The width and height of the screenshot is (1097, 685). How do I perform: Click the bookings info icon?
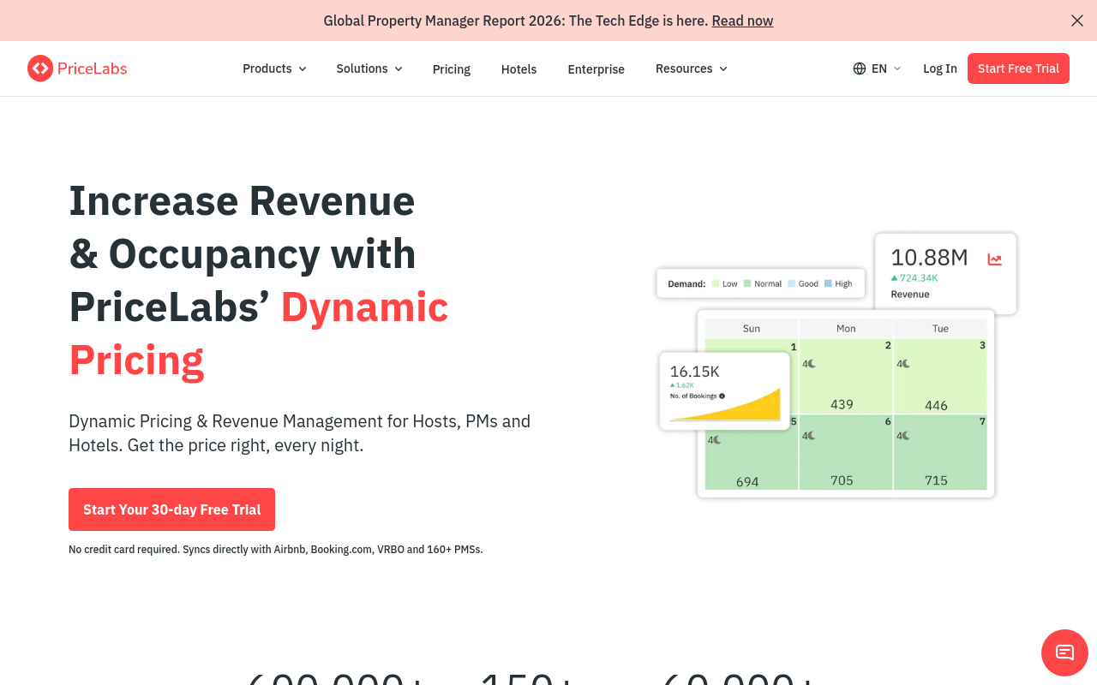click(722, 396)
